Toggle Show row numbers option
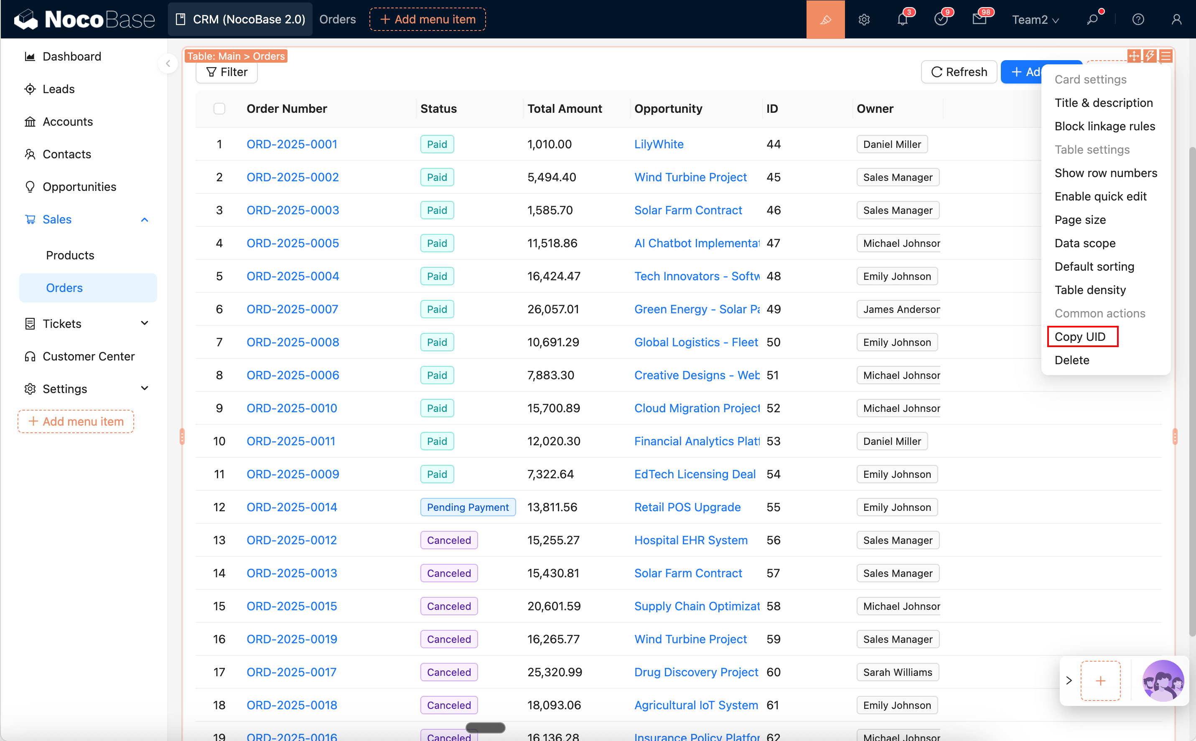 click(x=1105, y=173)
